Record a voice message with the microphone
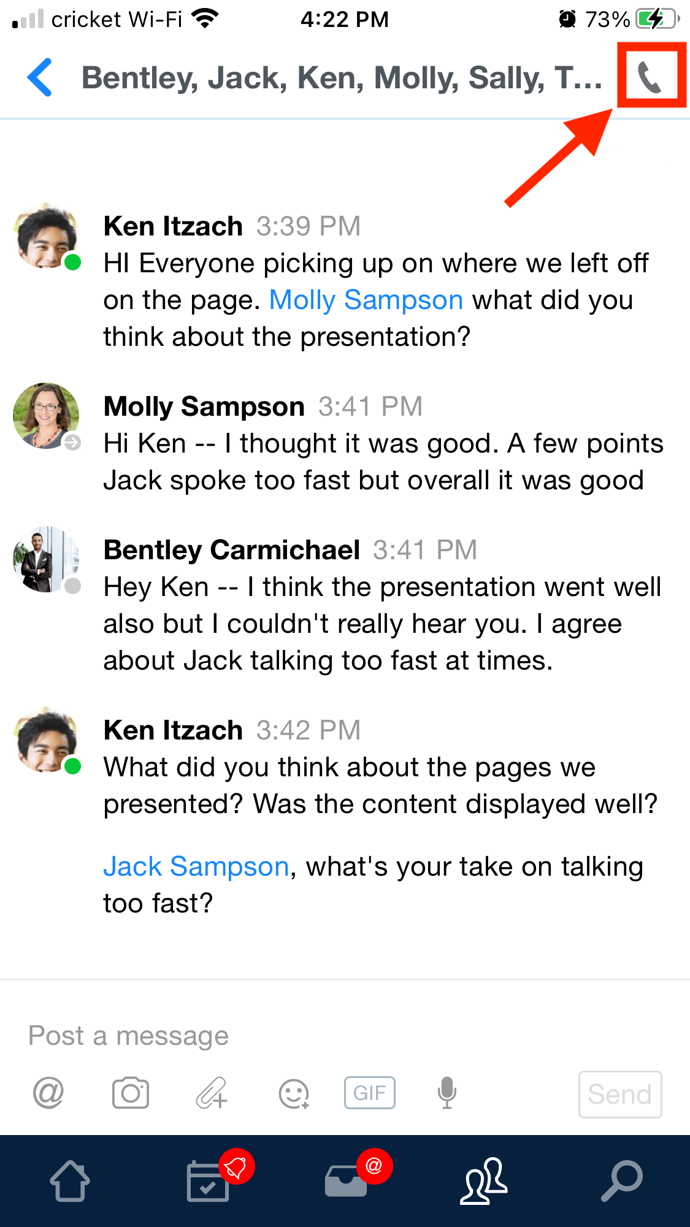The height and width of the screenshot is (1227, 690). [447, 1092]
